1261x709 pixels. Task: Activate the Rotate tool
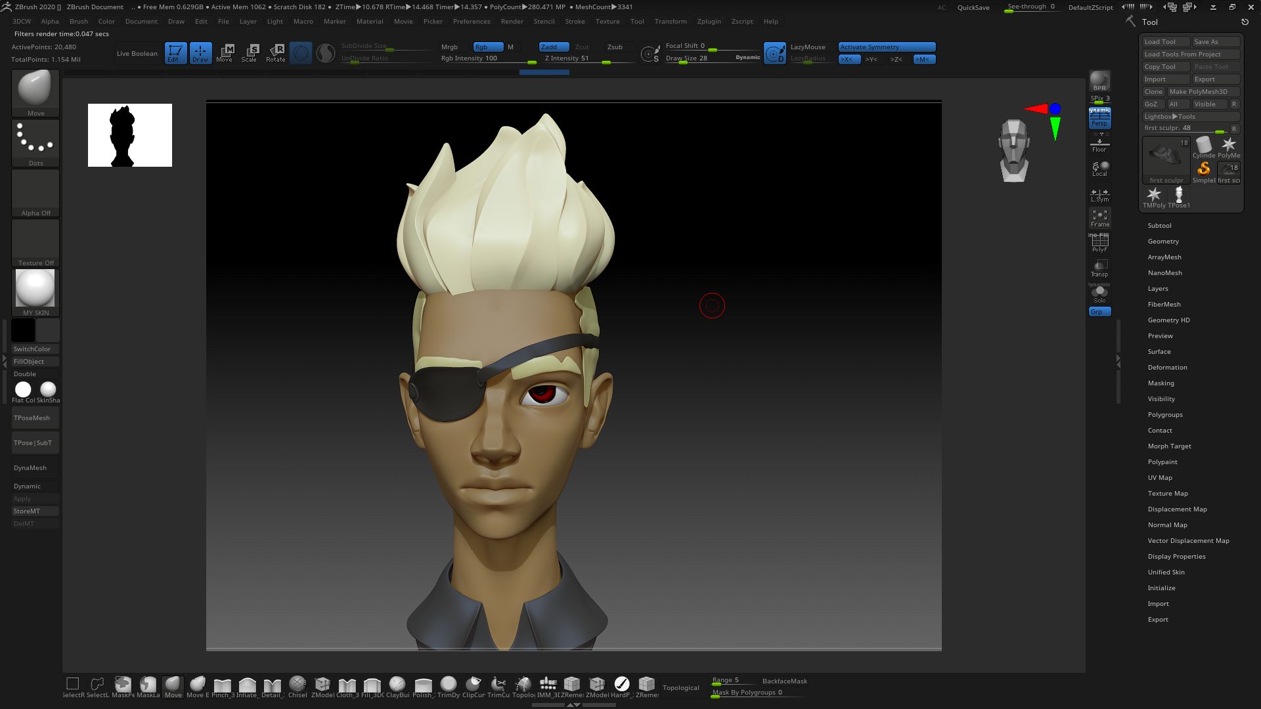[275, 53]
